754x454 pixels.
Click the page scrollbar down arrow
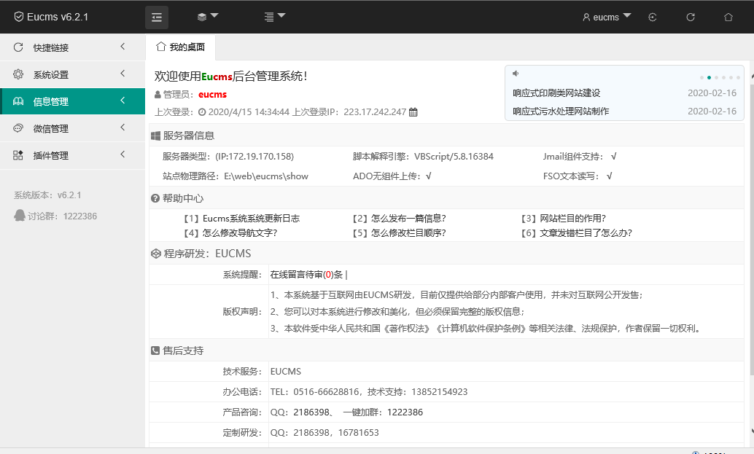(752, 431)
